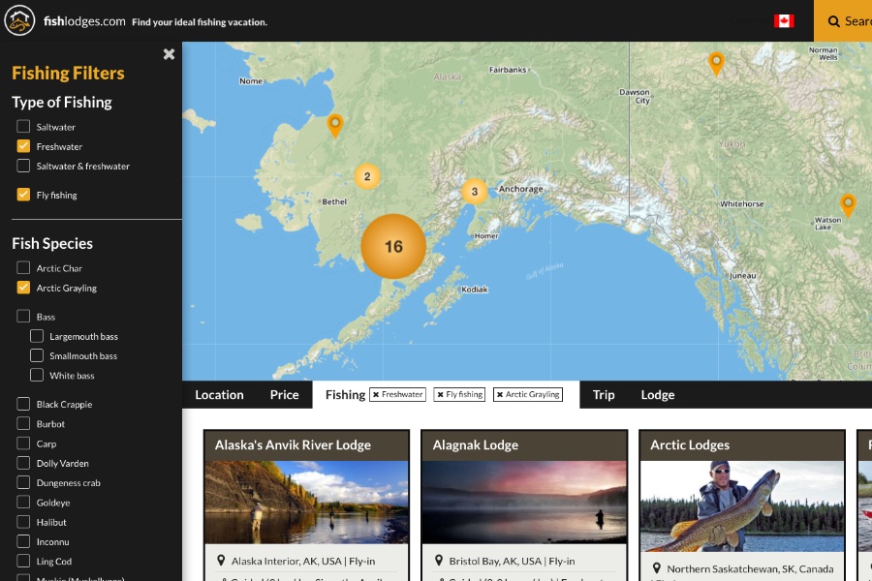Open Alaska's Anvik River Lodge title
This screenshot has height=581, width=872.
293,444
